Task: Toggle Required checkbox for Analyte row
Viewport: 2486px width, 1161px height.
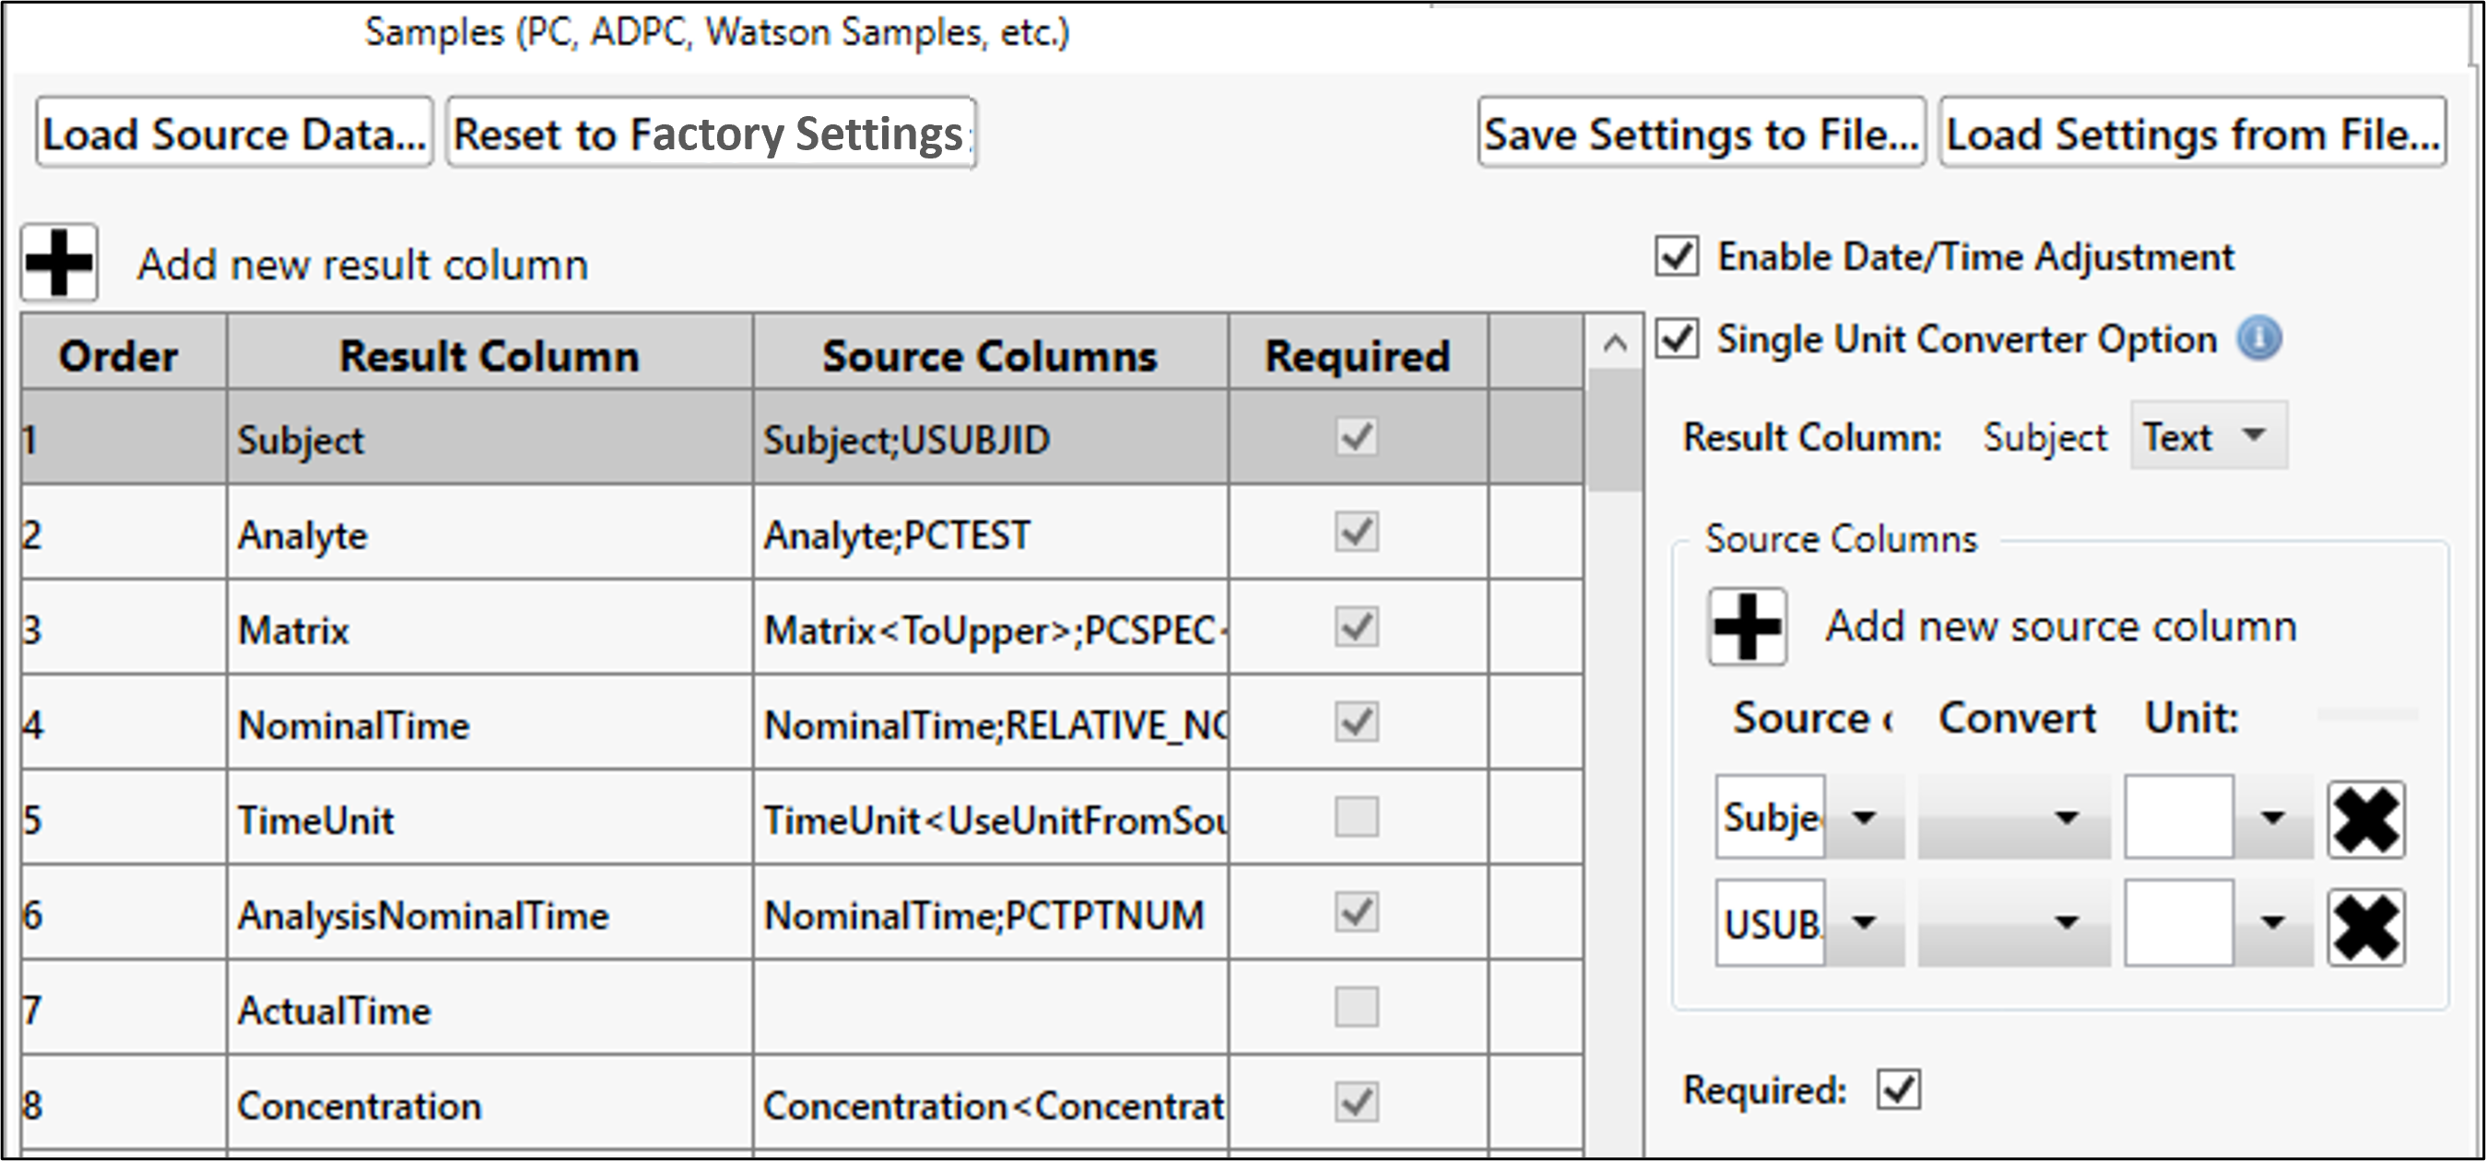Action: pyautogui.click(x=1356, y=532)
